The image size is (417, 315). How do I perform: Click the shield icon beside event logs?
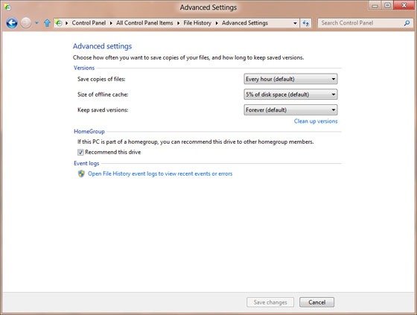(81, 174)
